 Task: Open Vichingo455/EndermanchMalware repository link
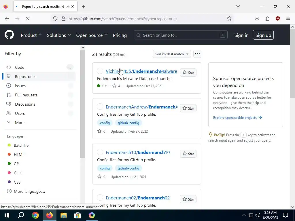click(x=141, y=71)
